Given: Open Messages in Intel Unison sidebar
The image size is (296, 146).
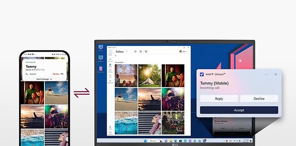Looking at the screenshot, I should [x=110, y=71].
